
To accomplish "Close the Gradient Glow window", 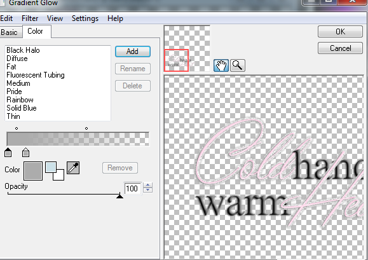I will (352, 2).
